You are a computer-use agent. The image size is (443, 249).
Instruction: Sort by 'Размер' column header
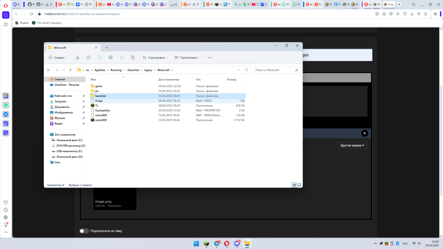pos(232,80)
